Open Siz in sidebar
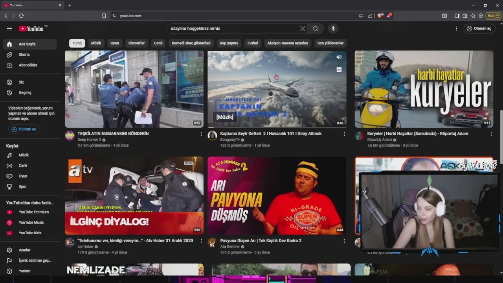503x283 pixels. pos(30,82)
